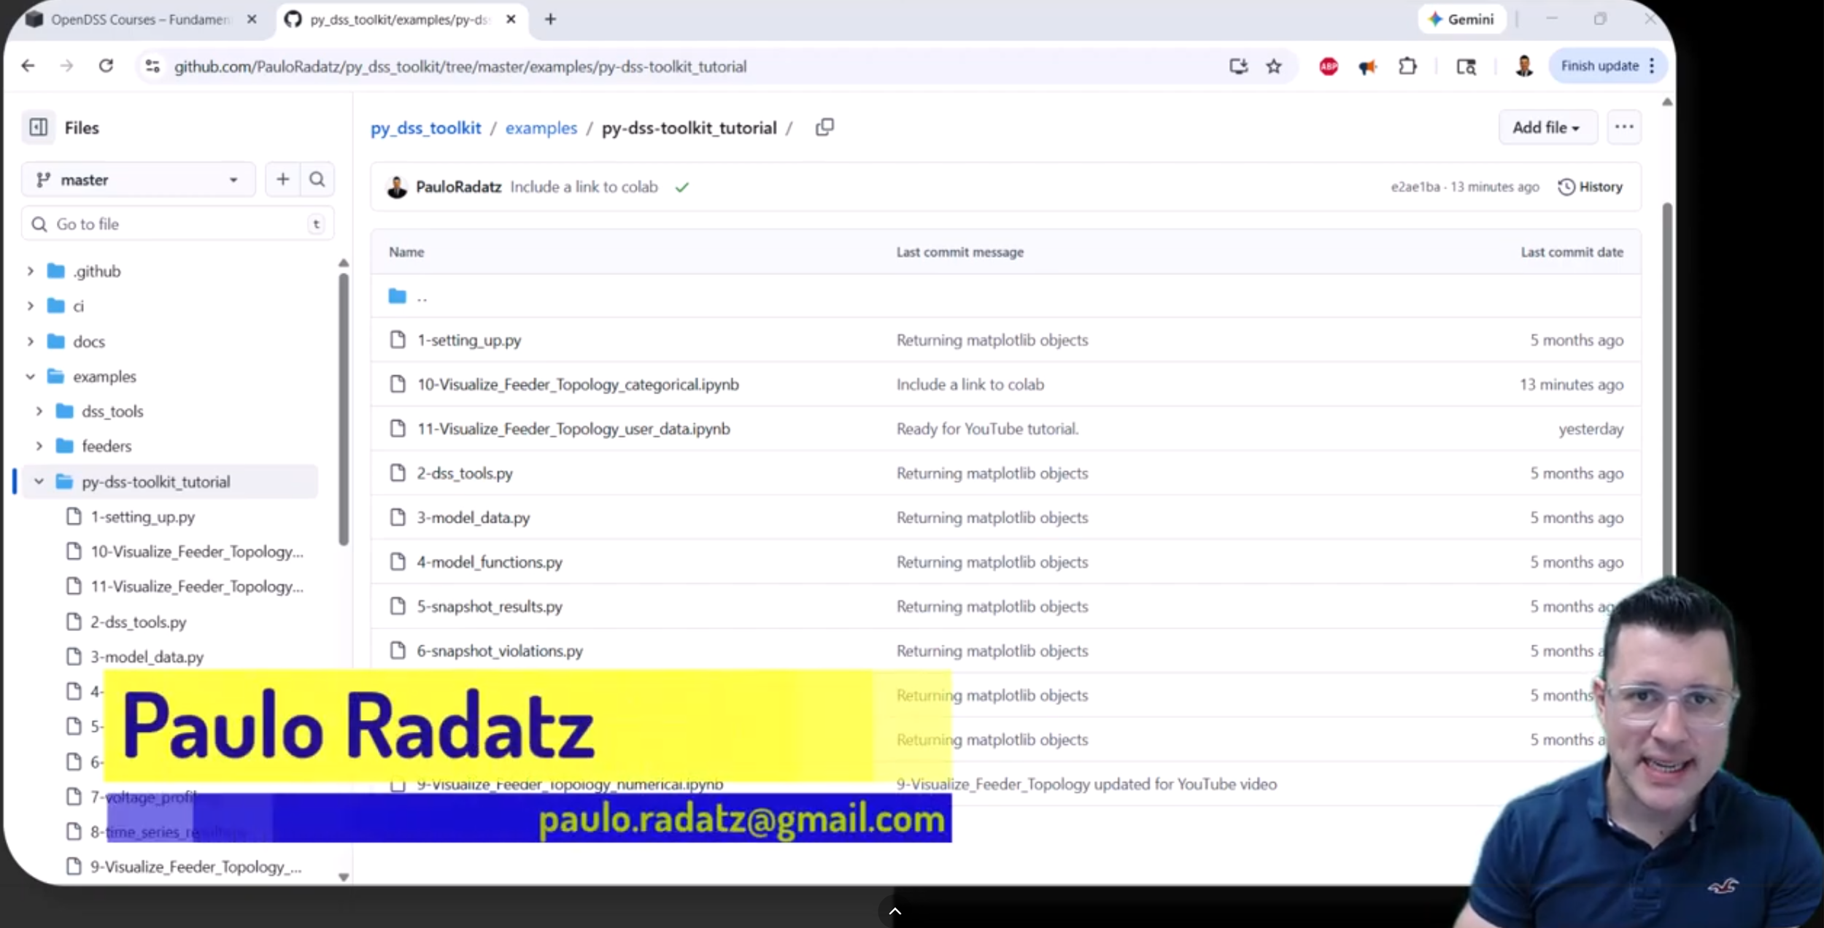
Task: Open the browser extensions puzzle icon
Action: click(1407, 66)
